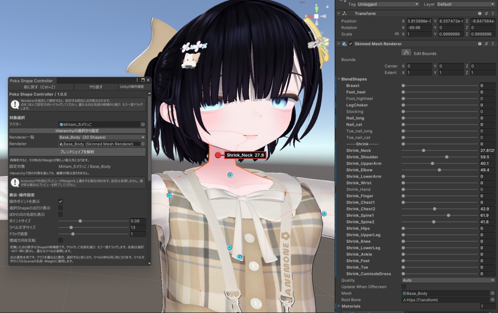
Task: Open Unityの操作履歴 button
Action: coord(132,87)
